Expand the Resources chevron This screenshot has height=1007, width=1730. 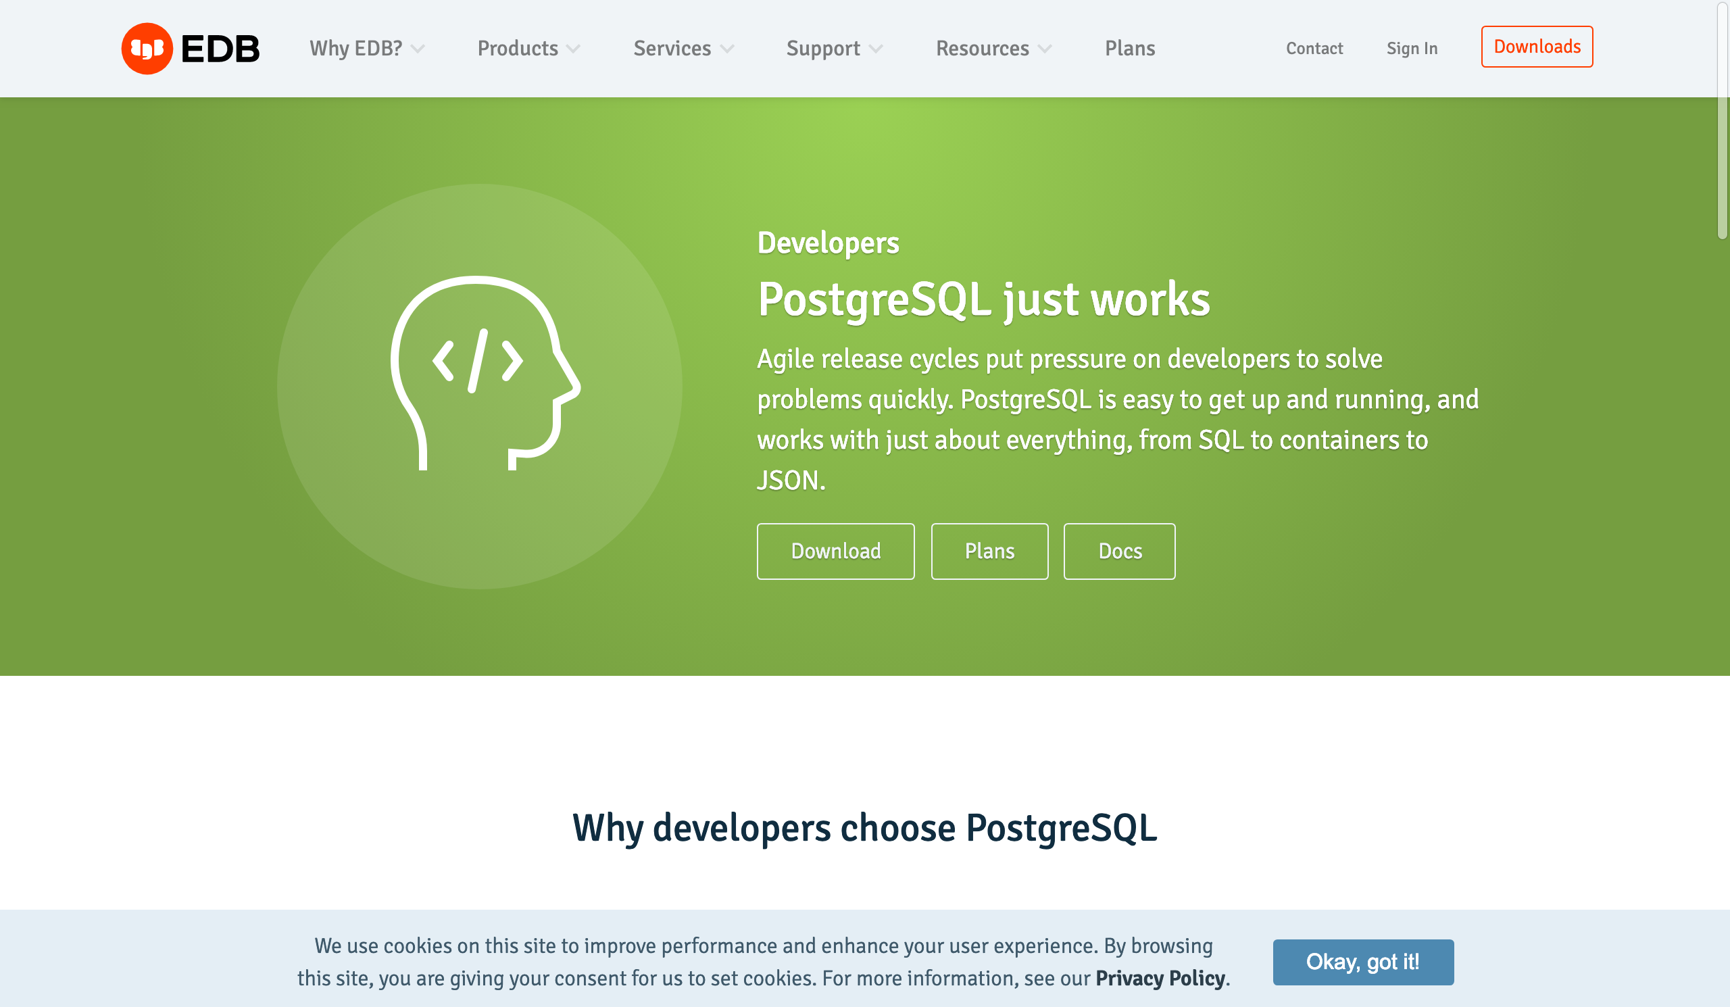tap(1044, 49)
